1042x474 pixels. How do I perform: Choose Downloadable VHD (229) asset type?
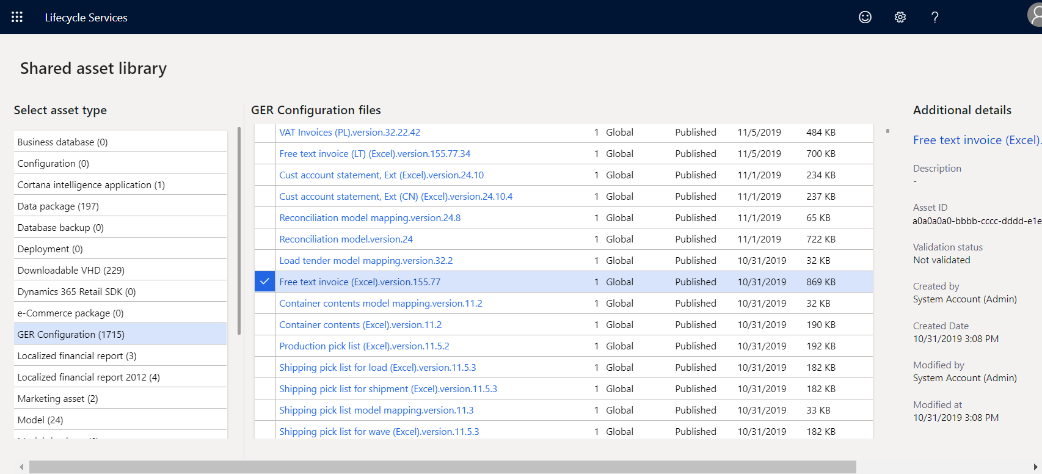pyautogui.click(x=120, y=270)
